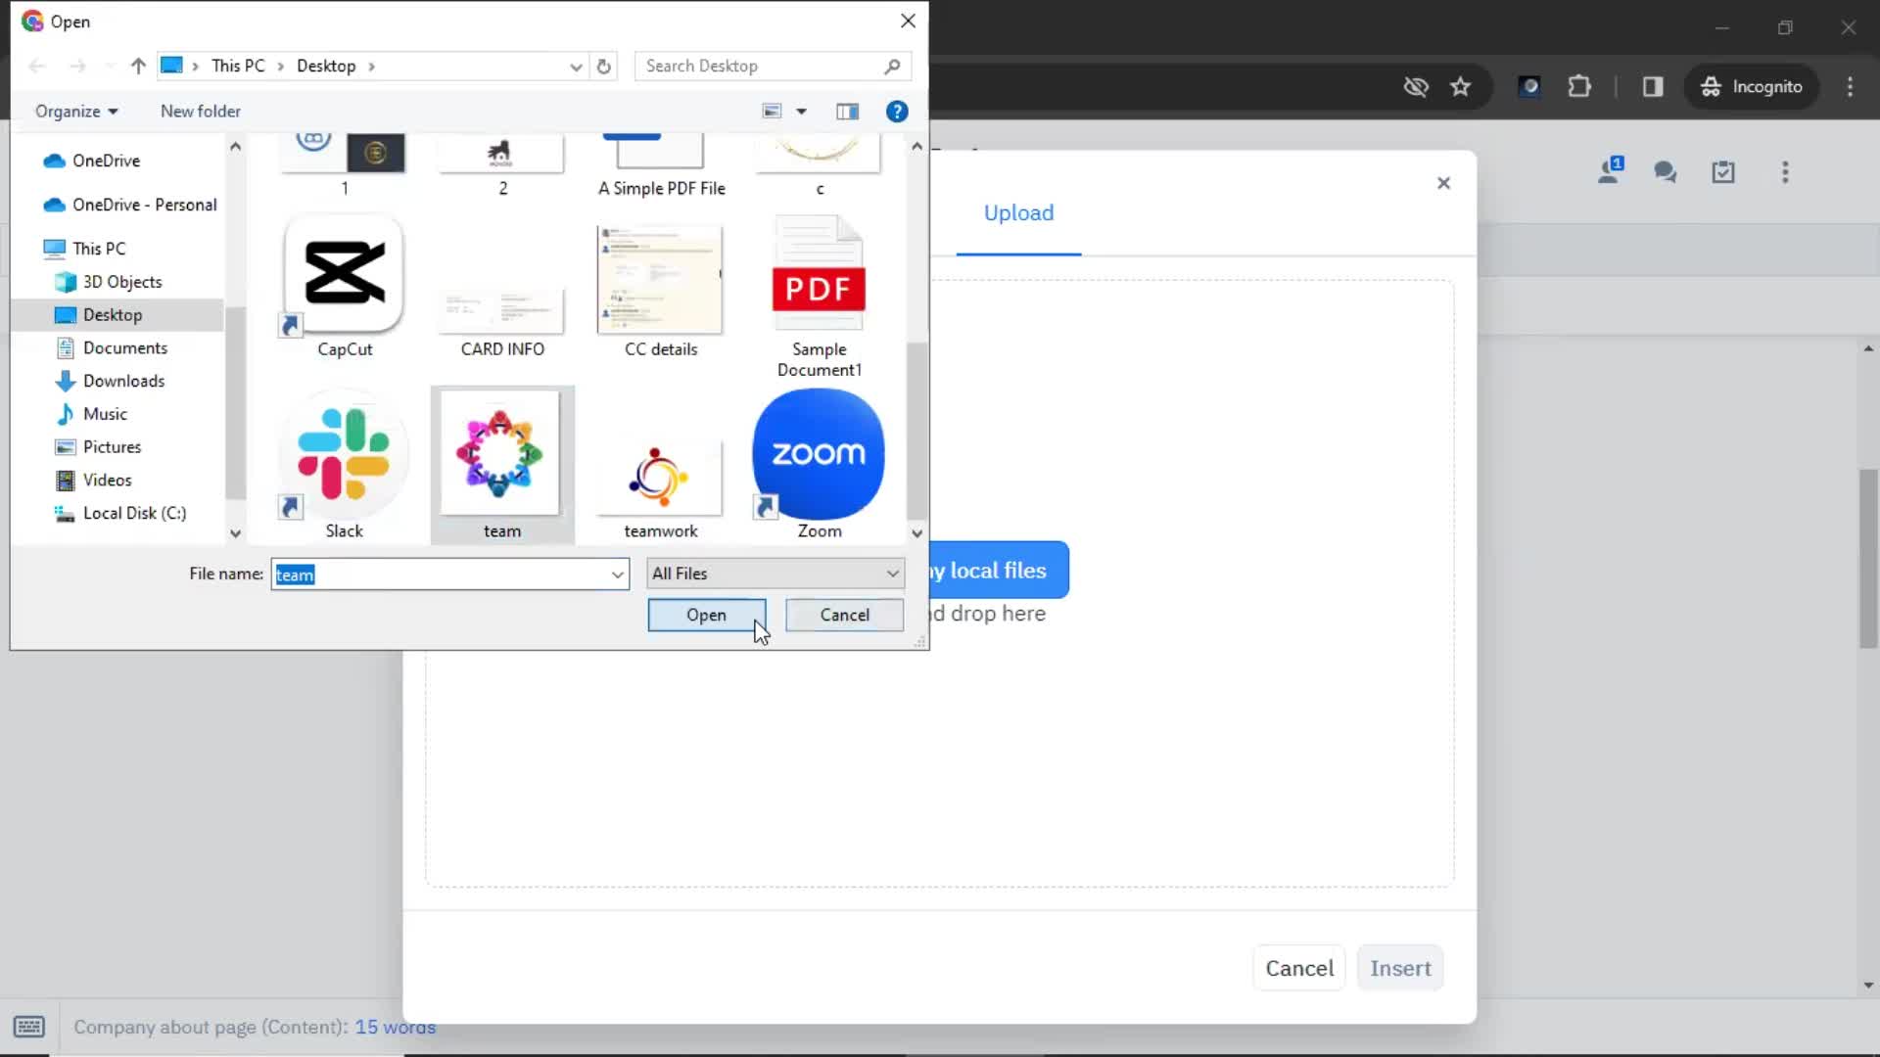Click the Incognito profile button
Screen dimensions: 1880x1057
[1752, 87]
